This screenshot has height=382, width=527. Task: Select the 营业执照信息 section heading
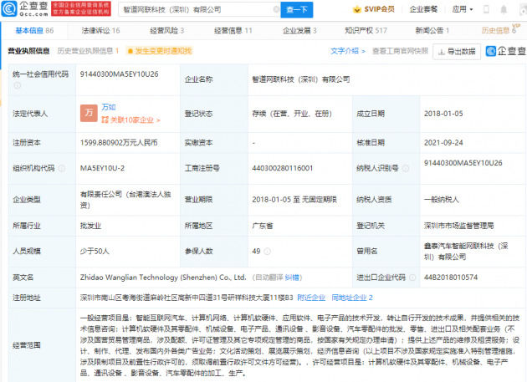tap(28, 51)
